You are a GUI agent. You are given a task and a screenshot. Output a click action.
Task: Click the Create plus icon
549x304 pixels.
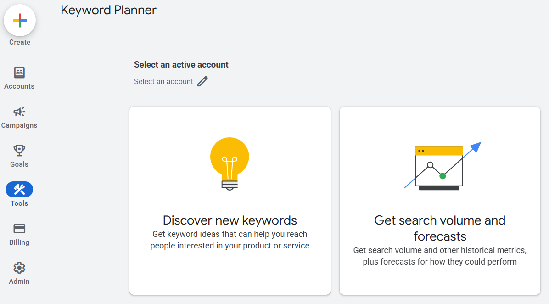pyautogui.click(x=19, y=20)
